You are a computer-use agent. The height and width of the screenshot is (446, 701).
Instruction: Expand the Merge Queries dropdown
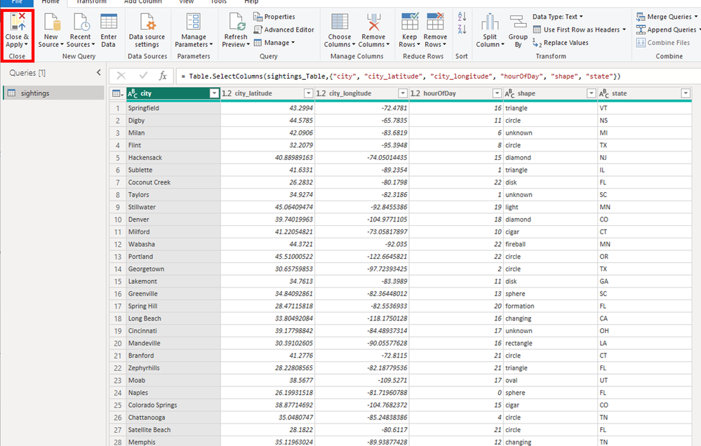click(x=669, y=17)
